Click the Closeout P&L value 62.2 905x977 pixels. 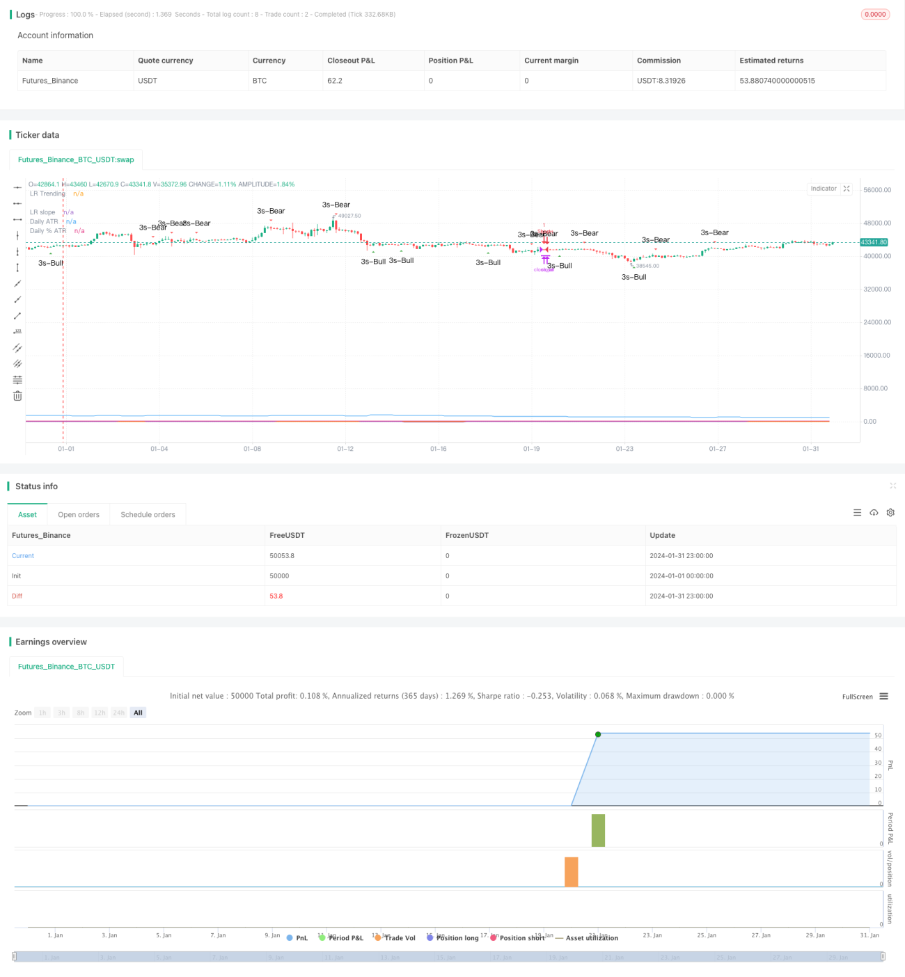335,81
